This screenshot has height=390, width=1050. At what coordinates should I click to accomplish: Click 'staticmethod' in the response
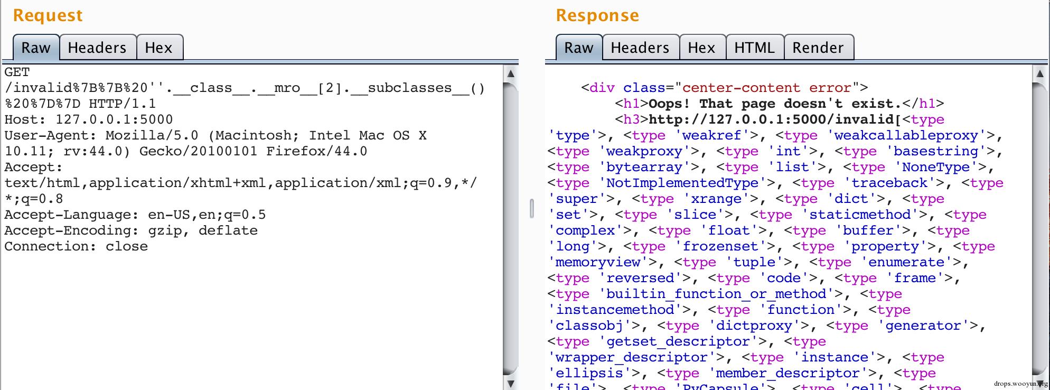click(x=860, y=215)
